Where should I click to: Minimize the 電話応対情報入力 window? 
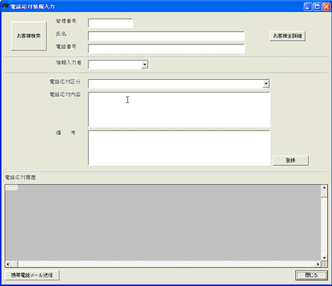[307, 6]
